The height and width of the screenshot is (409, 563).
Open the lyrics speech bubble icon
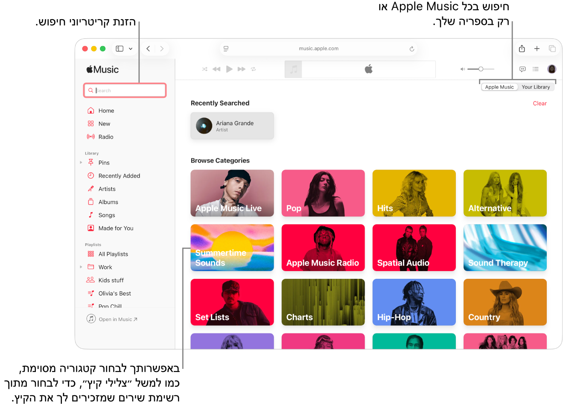coord(522,69)
